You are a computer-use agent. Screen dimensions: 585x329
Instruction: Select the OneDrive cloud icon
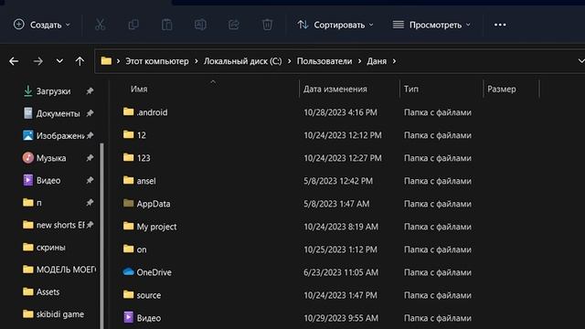click(x=128, y=271)
